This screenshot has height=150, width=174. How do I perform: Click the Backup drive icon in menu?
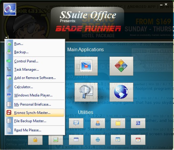tap(9, 52)
